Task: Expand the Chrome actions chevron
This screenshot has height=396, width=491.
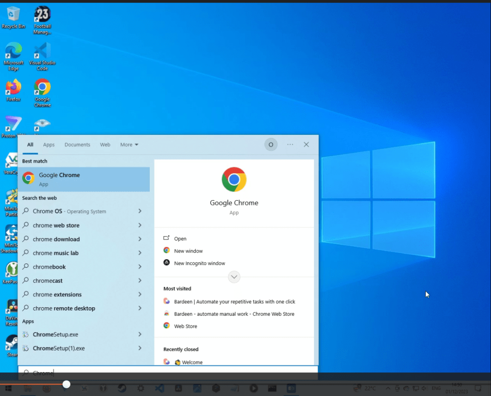Action: [x=234, y=277]
